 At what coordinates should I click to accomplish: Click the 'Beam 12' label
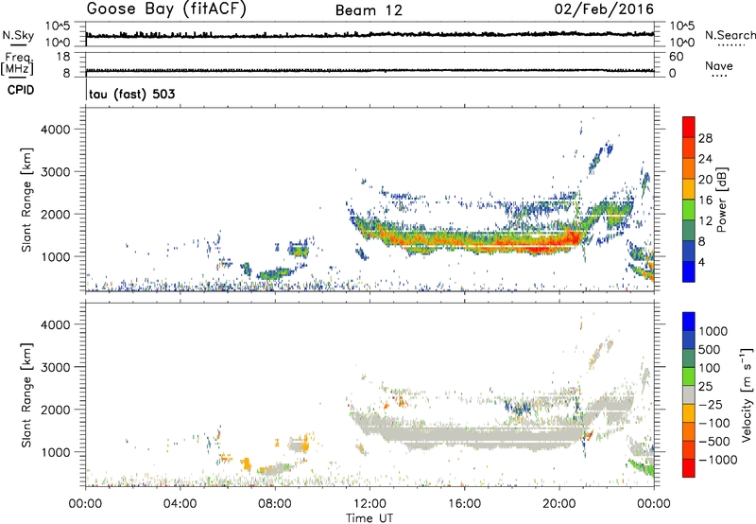tap(369, 10)
